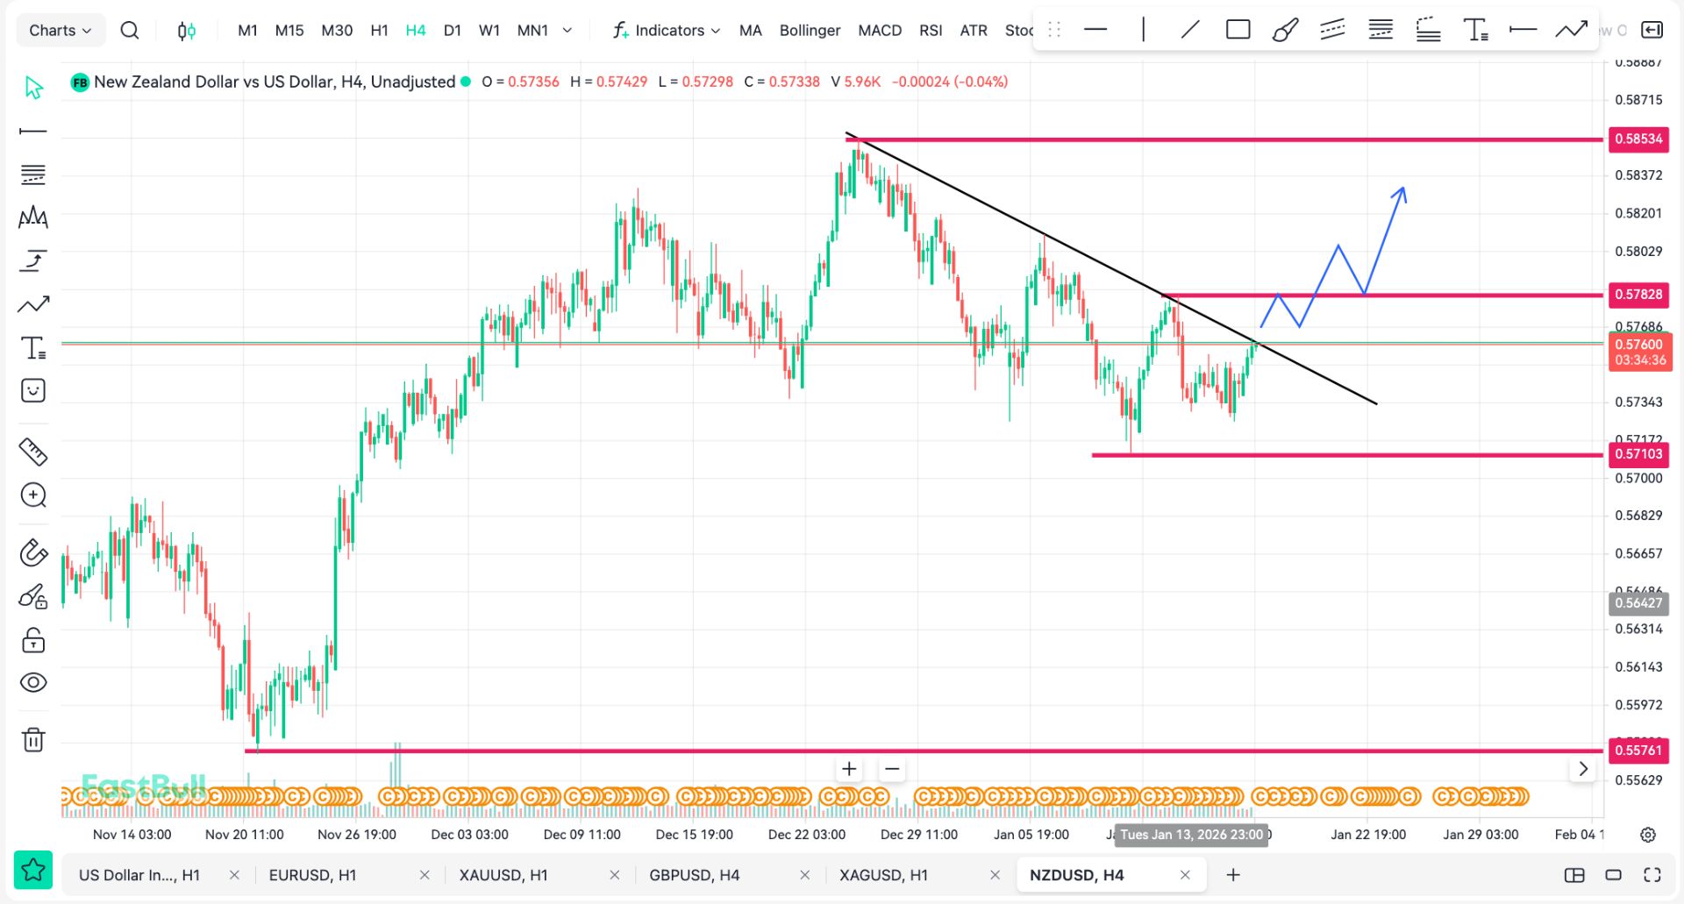Select the rectangle drawing tool

(1238, 30)
